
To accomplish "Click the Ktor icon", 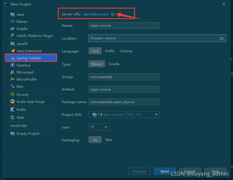I will 13,86.
